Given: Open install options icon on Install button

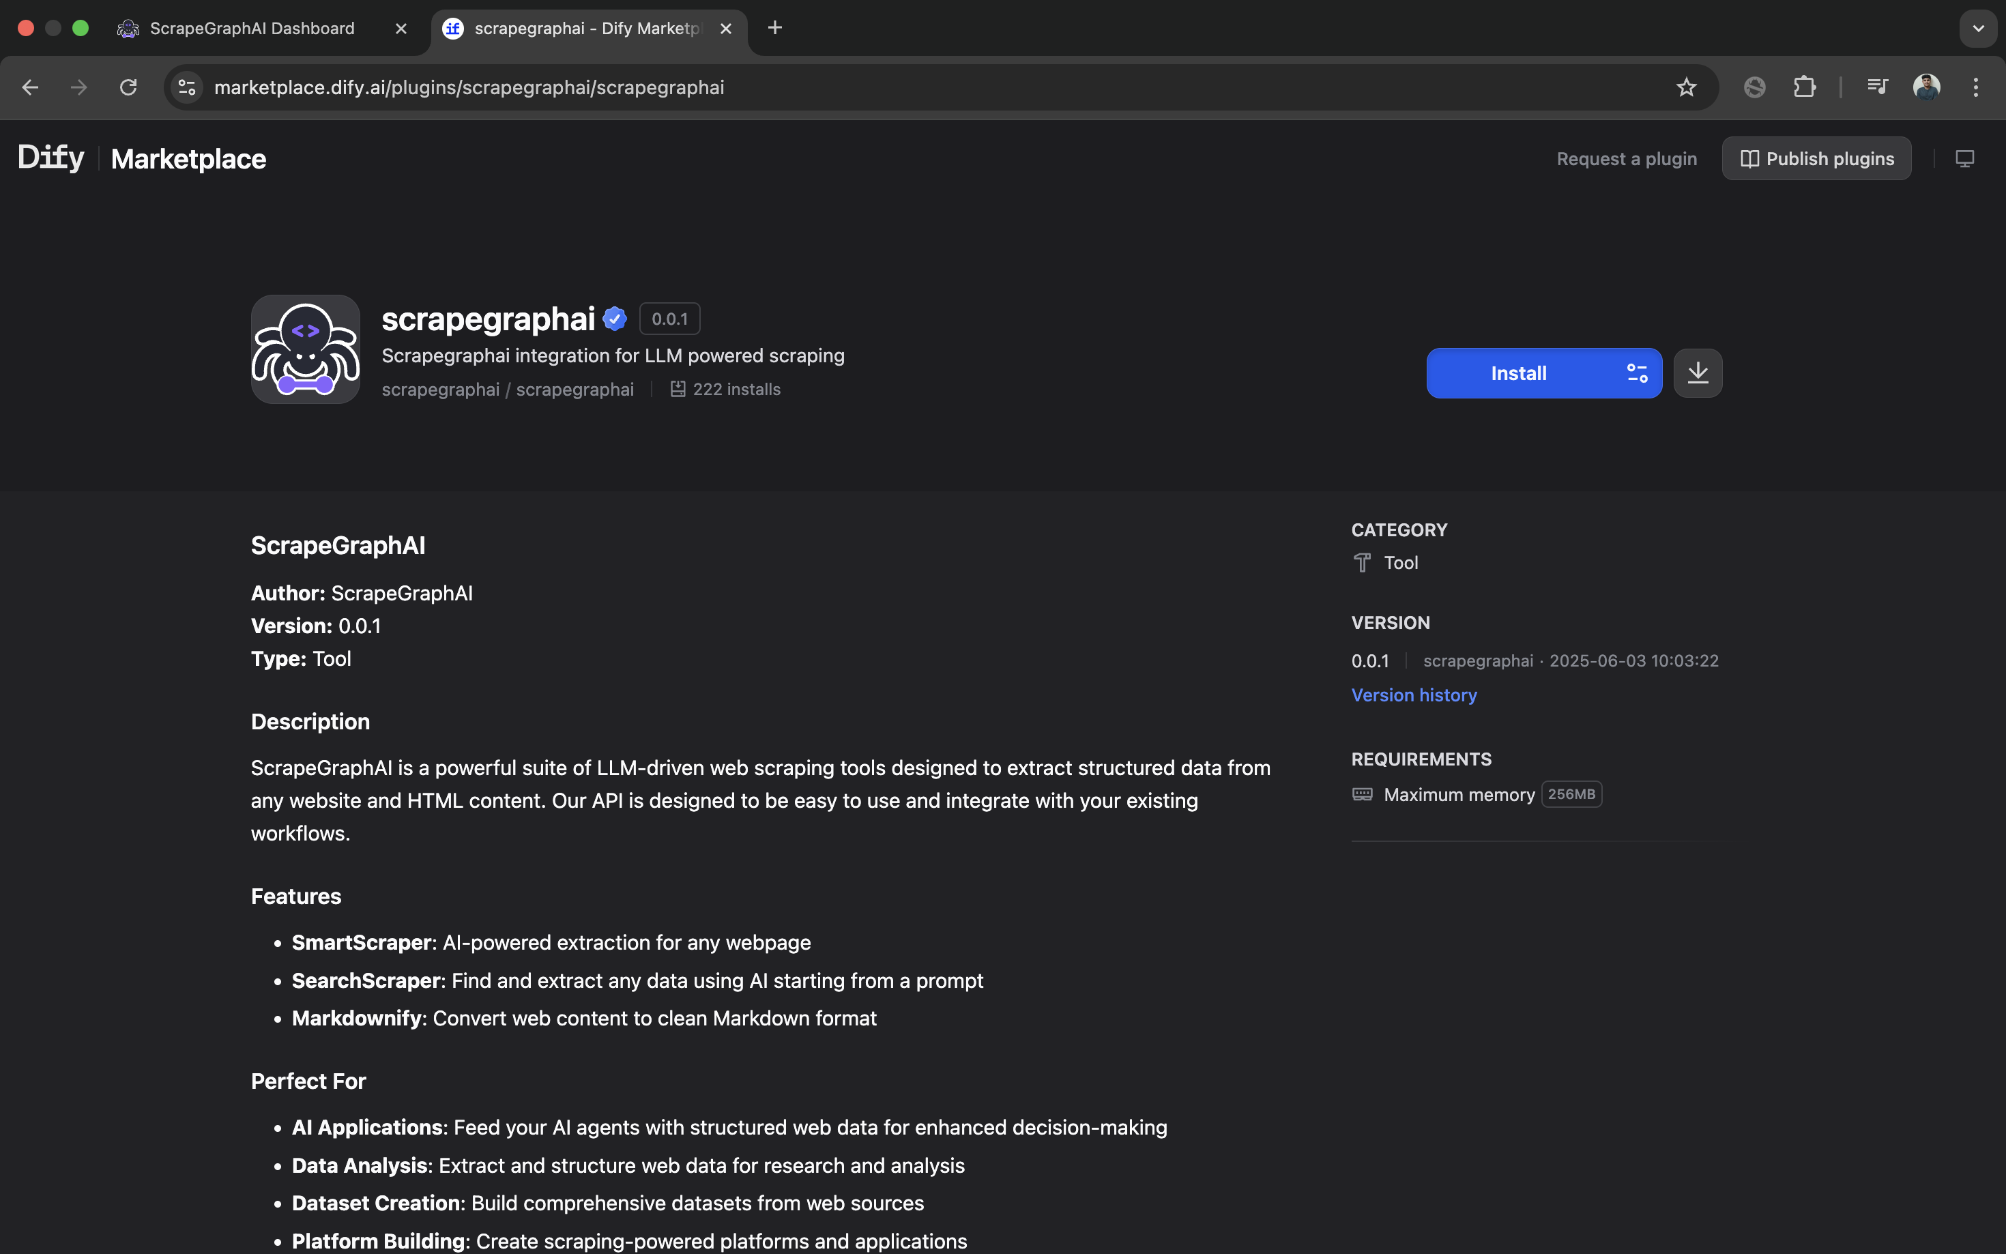Looking at the screenshot, I should [1637, 373].
